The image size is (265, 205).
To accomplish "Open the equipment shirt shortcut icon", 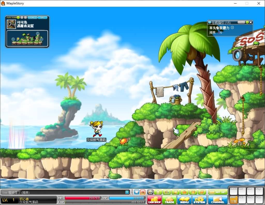I will tap(193, 192).
